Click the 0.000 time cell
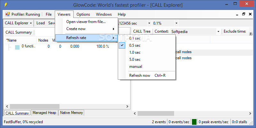Viewport: 256px width, 128px height. 75,46
